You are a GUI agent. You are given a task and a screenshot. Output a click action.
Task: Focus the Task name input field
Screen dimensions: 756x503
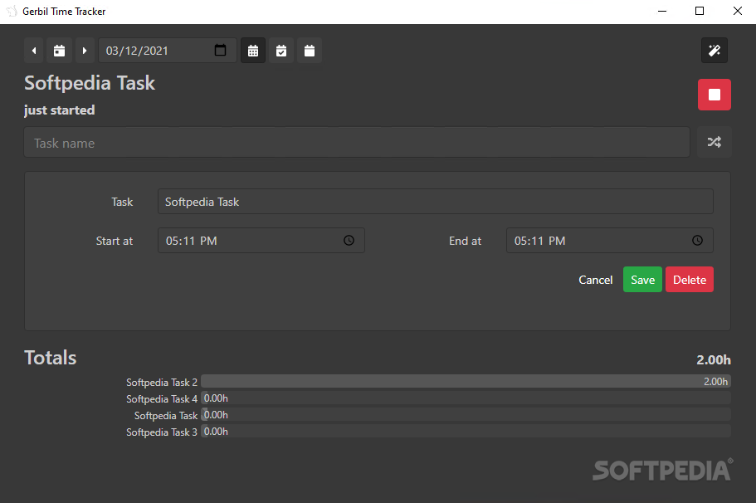pyautogui.click(x=357, y=142)
